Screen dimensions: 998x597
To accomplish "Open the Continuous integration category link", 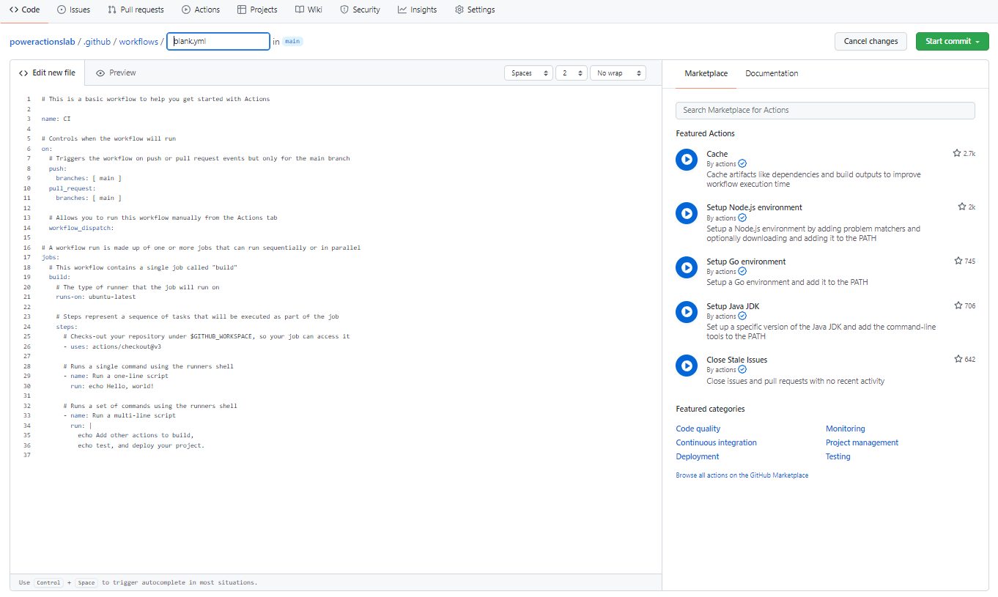I will pyautogui.click(x=716, y=442).
